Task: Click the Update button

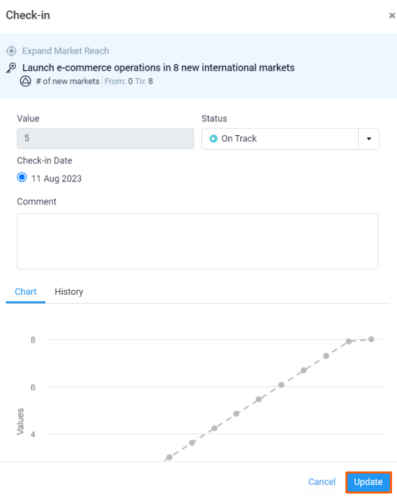Action: (368, 482)
